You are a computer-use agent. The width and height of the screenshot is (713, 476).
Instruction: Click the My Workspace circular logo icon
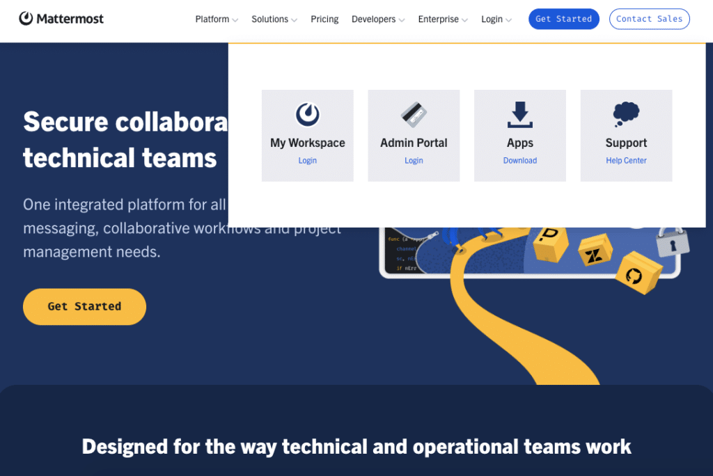307,114
